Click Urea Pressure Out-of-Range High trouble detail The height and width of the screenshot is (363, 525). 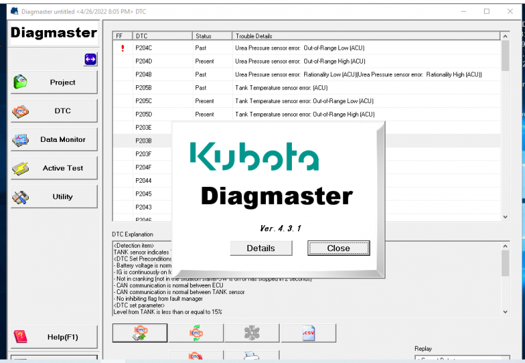click(300, 61)
